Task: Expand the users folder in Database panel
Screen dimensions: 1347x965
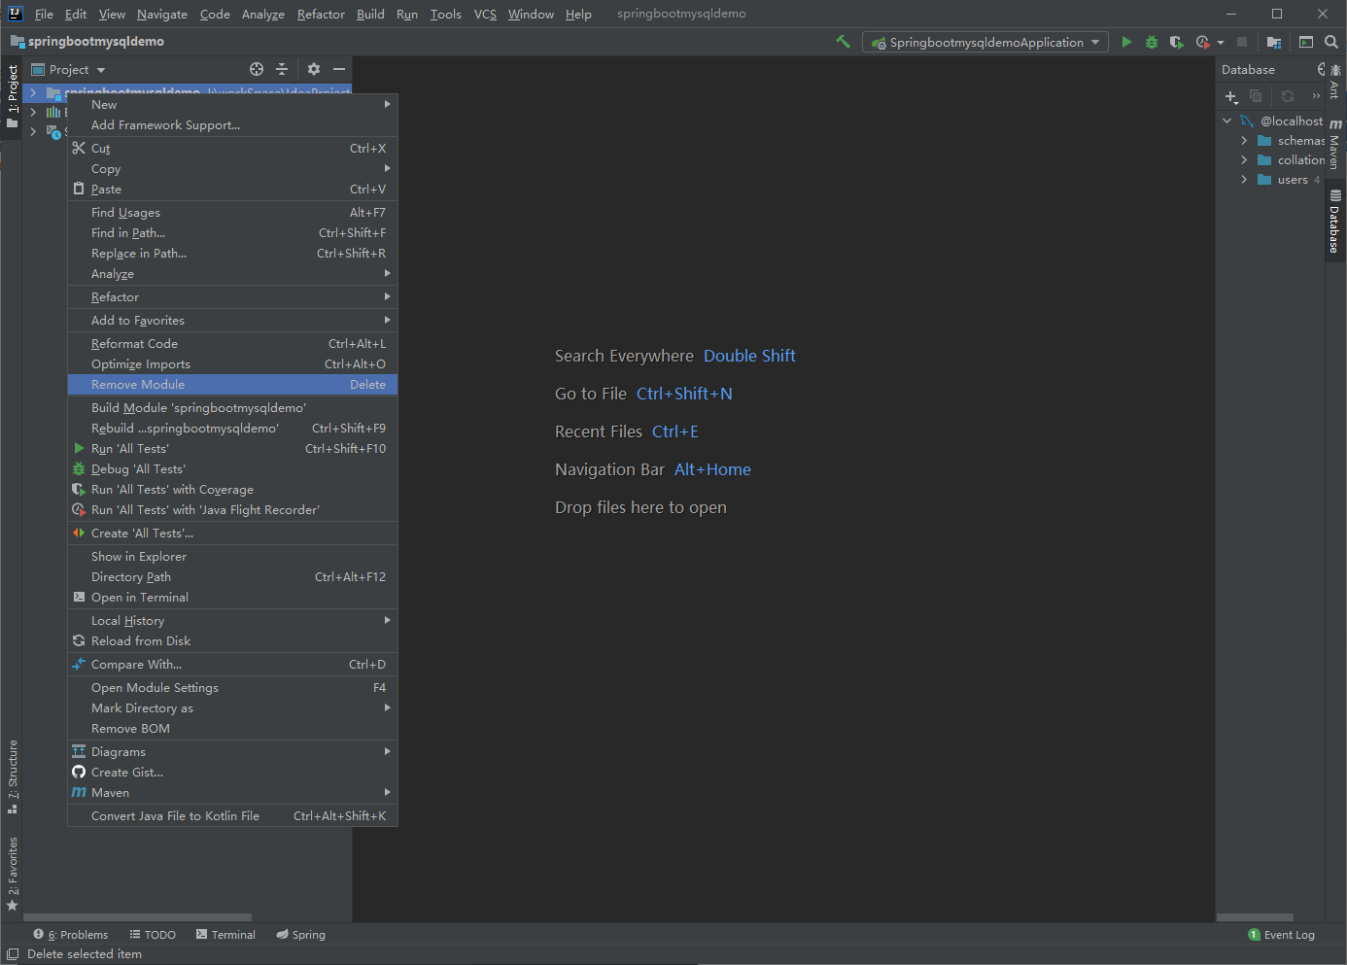Action: [x=1245, y=179]
